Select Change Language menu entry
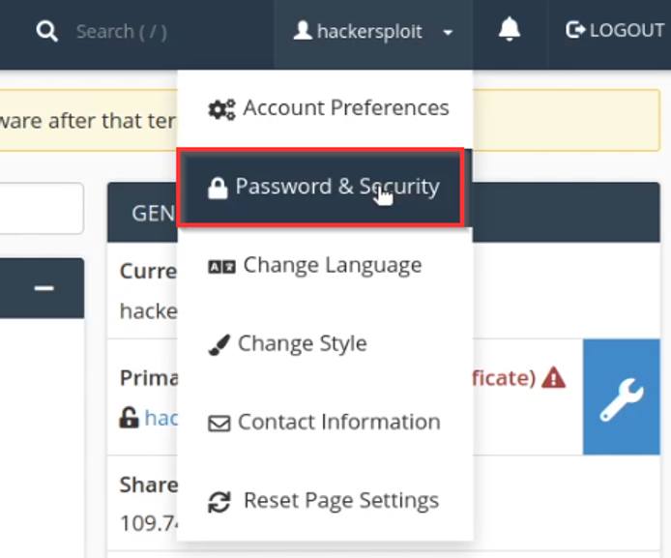671x558 pixels. click(332, 265)
